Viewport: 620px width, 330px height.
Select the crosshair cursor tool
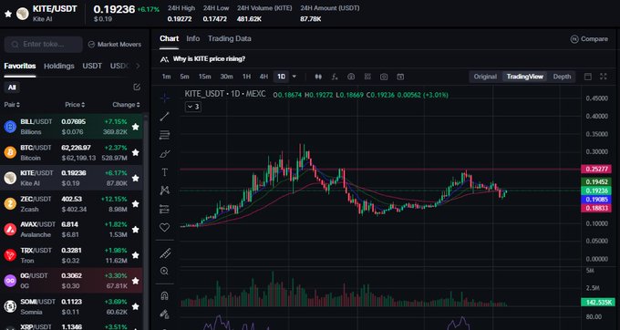[x=164, y=98]
